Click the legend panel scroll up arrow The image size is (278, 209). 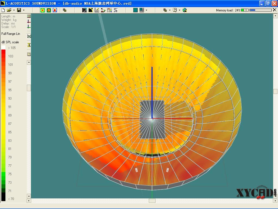(x=29, y=62)
